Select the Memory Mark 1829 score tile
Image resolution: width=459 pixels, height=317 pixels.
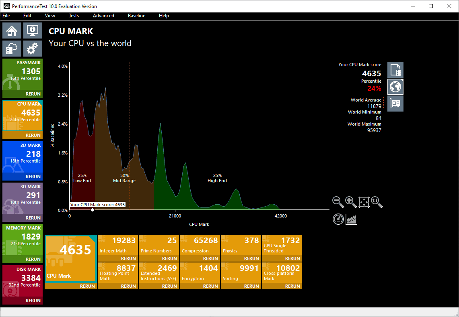point(23,240)
